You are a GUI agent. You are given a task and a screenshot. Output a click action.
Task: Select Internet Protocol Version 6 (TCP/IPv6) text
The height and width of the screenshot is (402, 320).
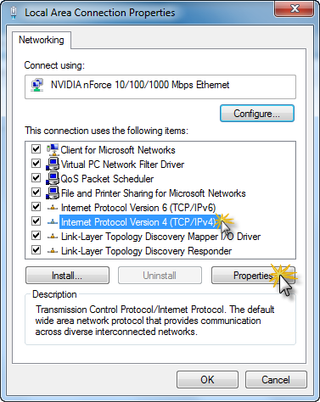pyautogui.click(x=138, y=208)
